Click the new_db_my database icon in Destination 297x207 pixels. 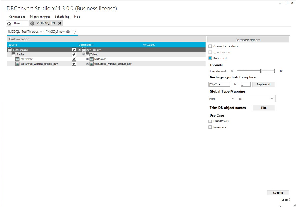(84, 50)
